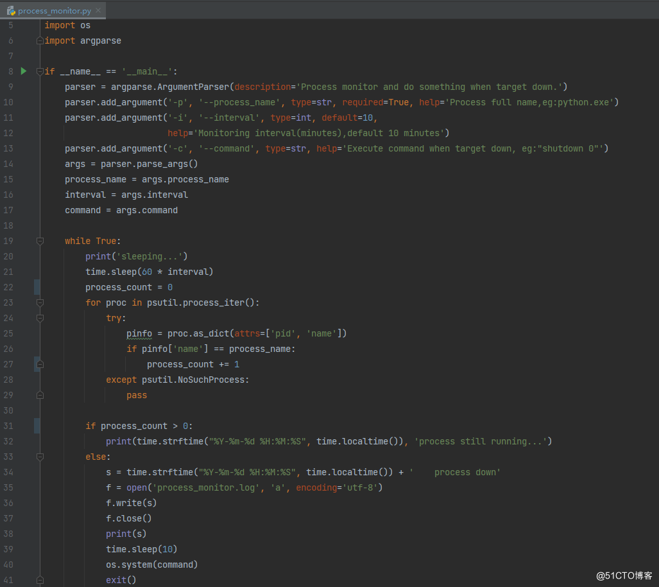Fold the for proc loop at line 23

tap(40, 303)
